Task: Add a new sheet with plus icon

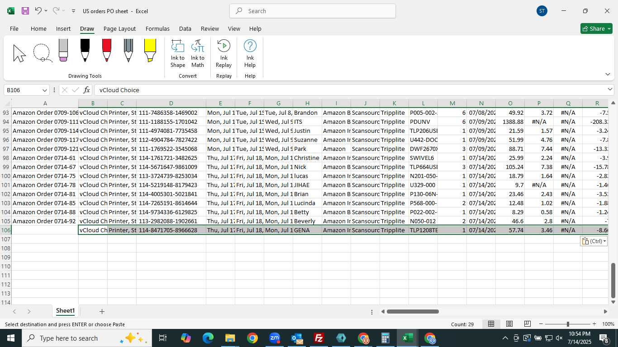Action: coord(102,311)
